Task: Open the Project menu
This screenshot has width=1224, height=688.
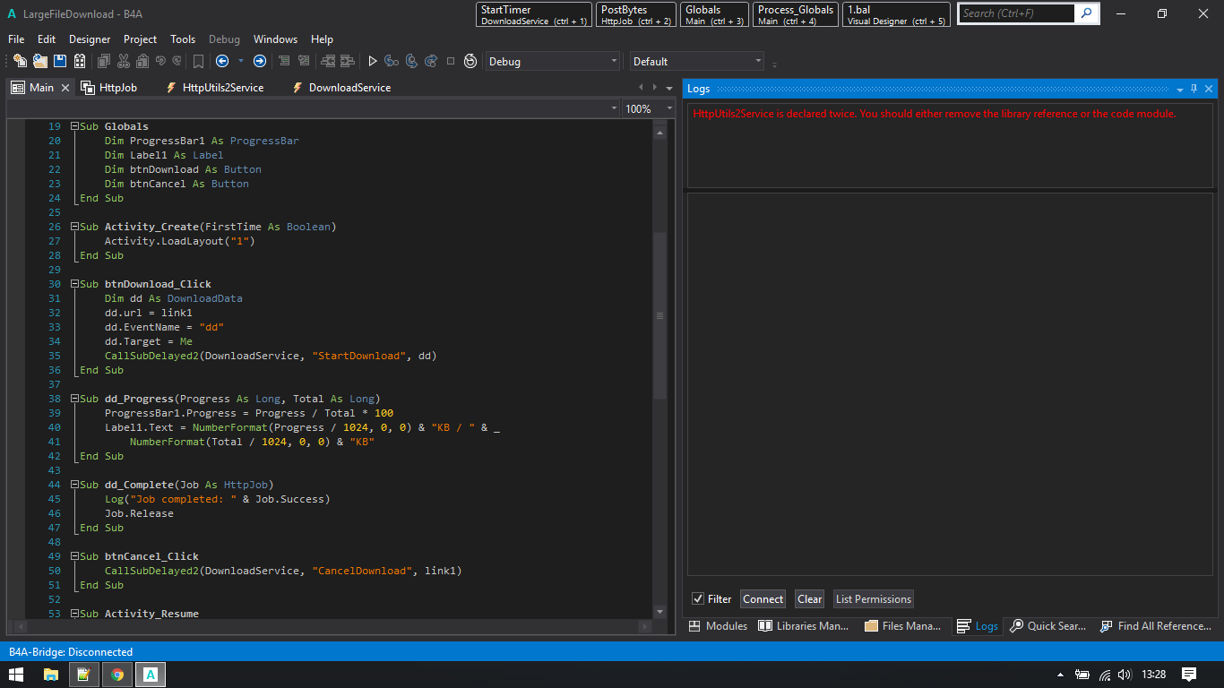Action: point(140,39)
